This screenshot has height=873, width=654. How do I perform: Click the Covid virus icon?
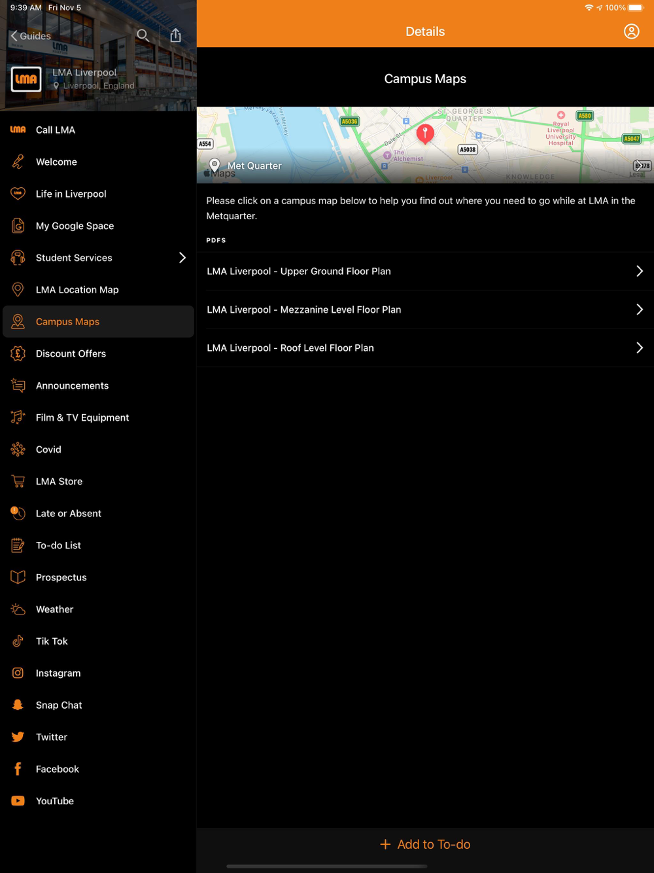pos(18,450)
